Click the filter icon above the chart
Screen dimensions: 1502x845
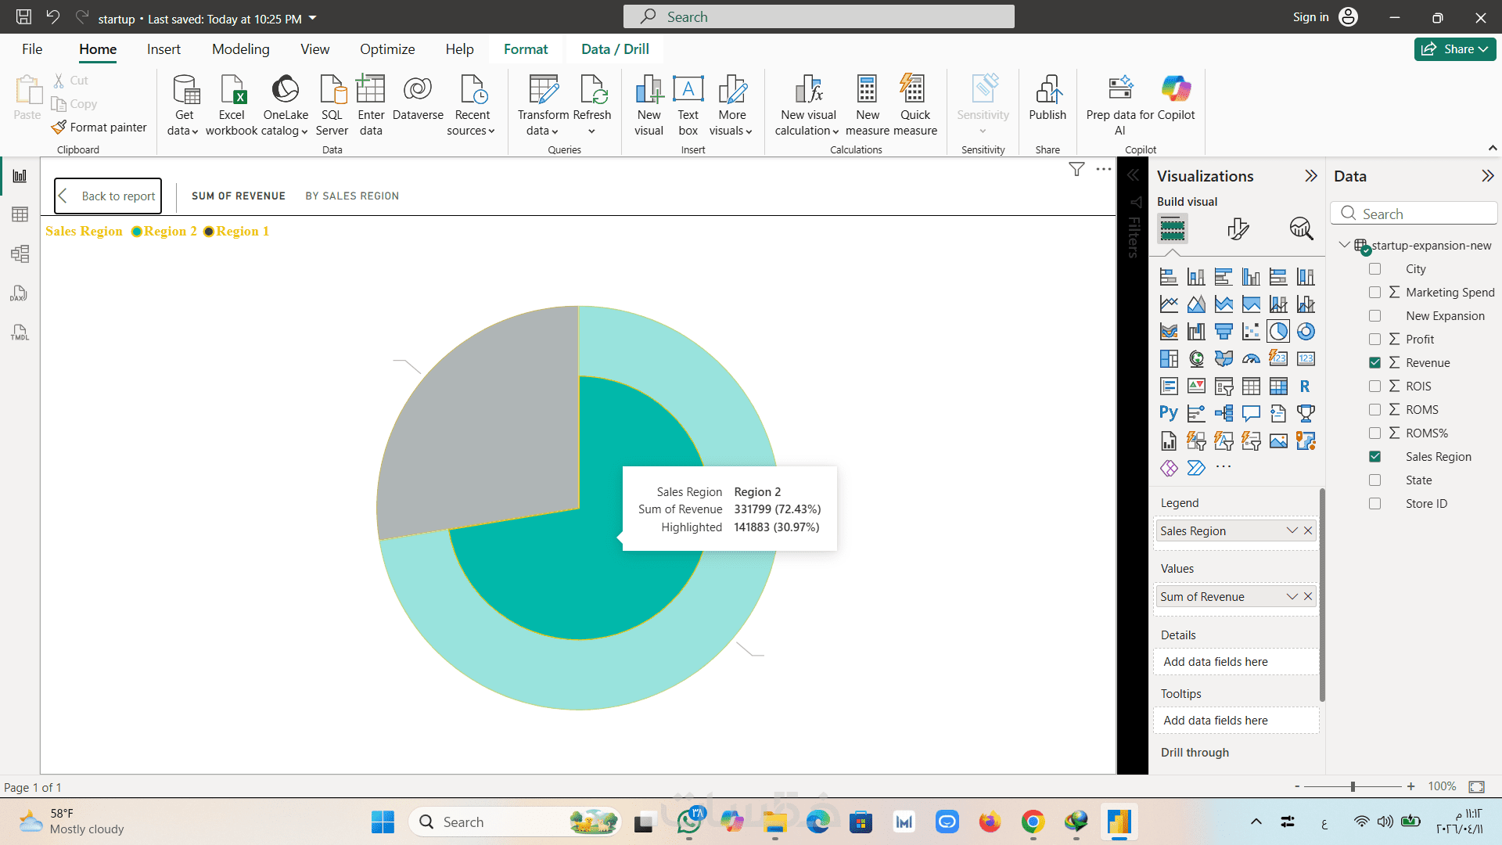click(1076, 169)
